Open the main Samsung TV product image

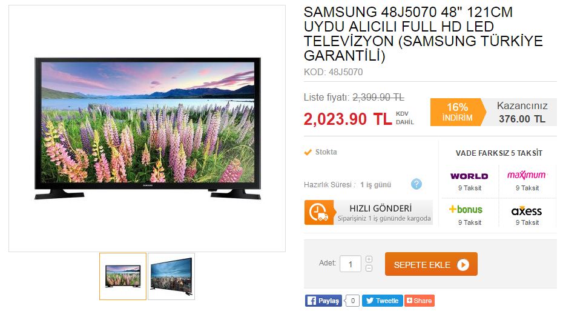[147, 128]
